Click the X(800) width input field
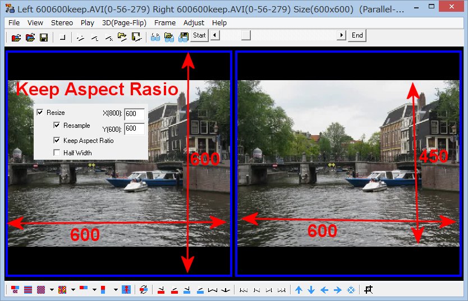The image size is (468, 301). point(134,114)
